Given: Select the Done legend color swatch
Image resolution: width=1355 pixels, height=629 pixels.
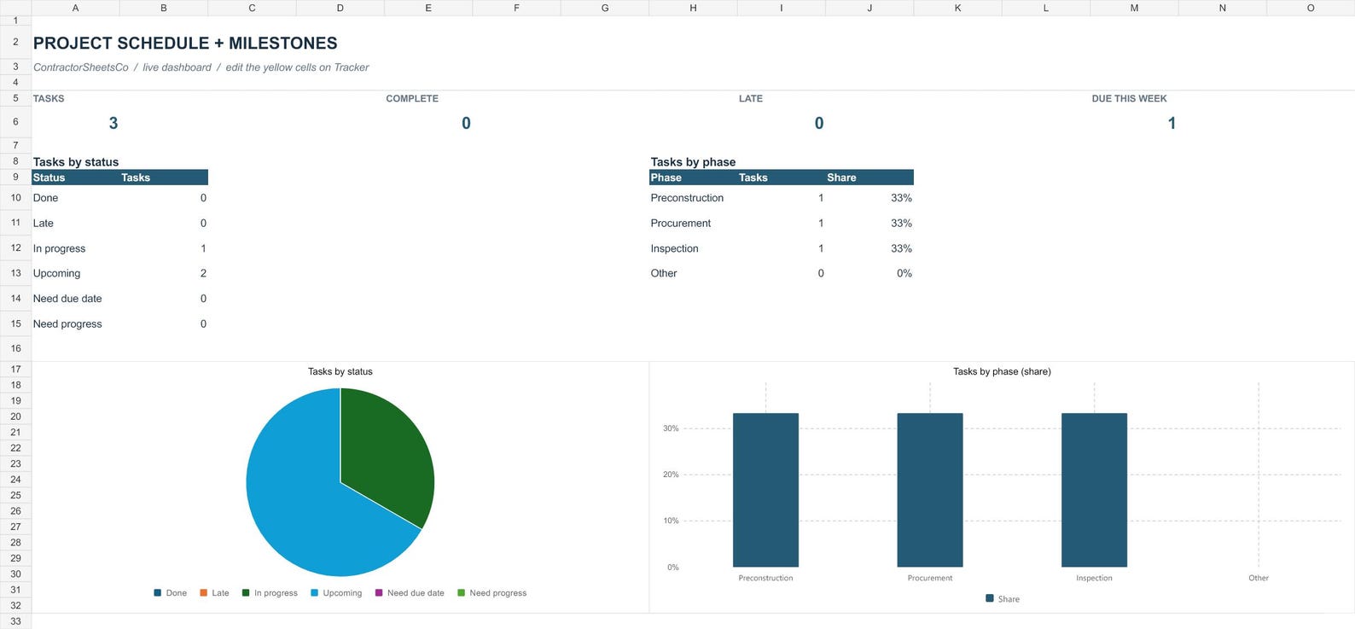Looking at the screenshot, I should (x=158, y=593).
